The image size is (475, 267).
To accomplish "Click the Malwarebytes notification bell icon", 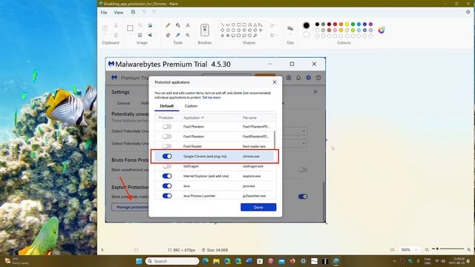I will [x=298, y=78].
